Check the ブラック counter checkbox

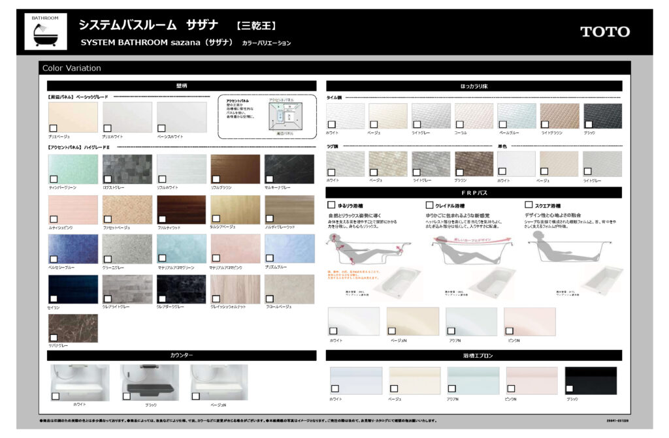pos(127,396)
